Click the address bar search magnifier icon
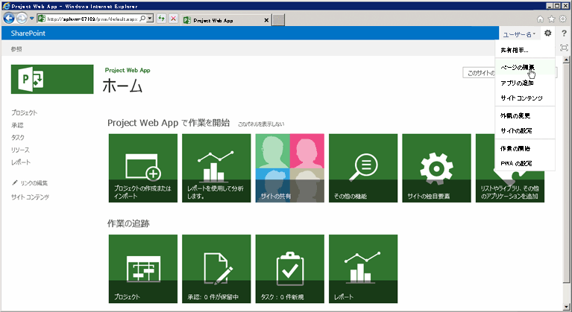 142,19
